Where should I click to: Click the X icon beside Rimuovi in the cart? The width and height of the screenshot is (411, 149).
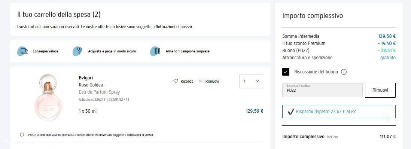pyautogui.click(x=201, y=81)
